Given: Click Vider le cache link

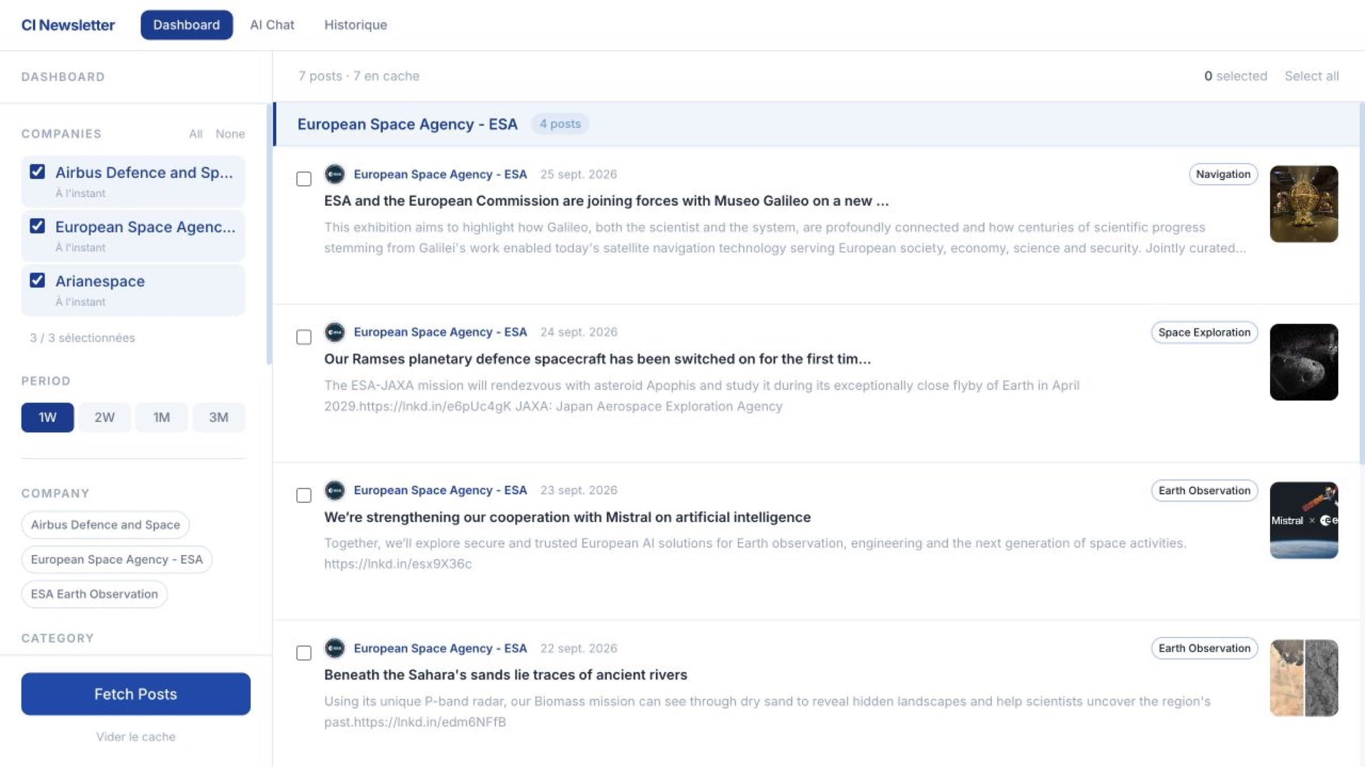Looking at the screenshot, I should pos(136,736).
